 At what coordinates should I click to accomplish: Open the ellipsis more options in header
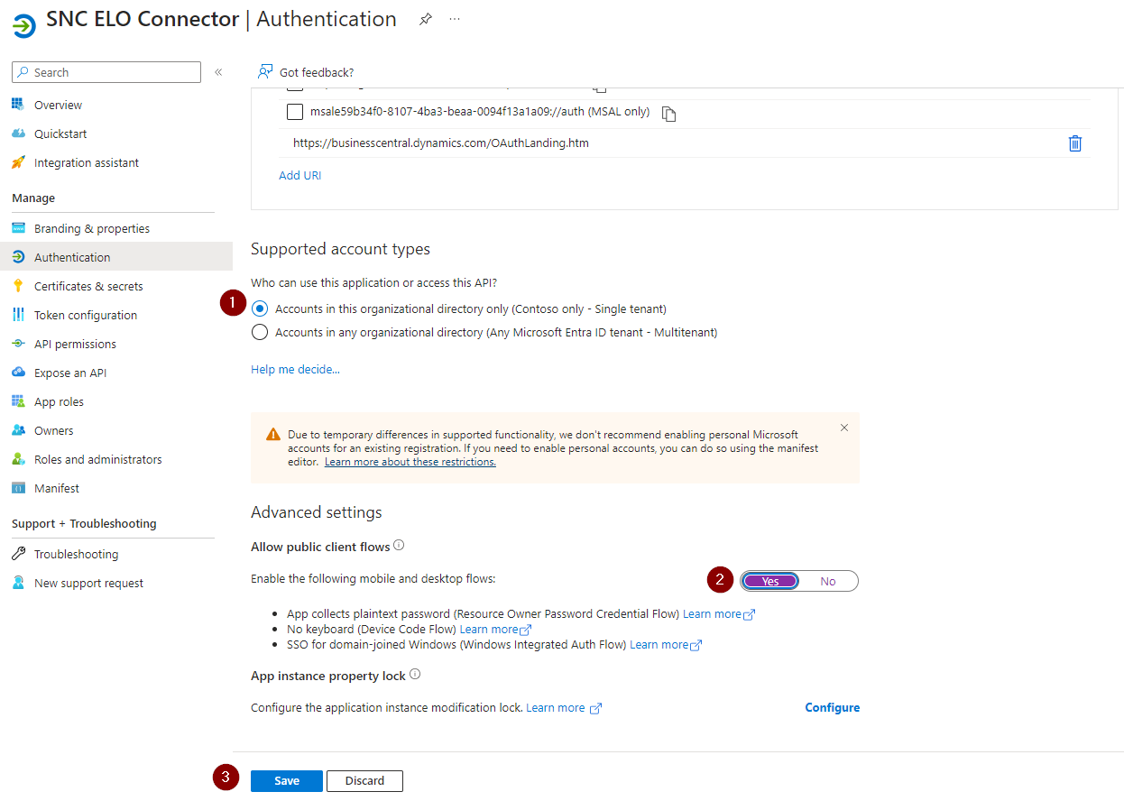[455, 20]
